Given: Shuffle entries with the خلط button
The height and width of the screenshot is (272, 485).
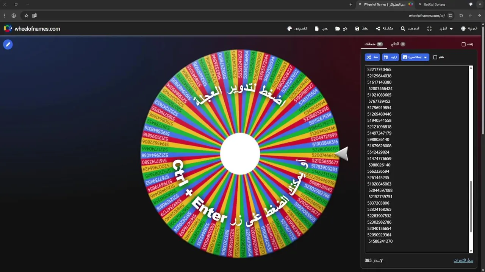Looking at the screenshot, I should pyautogui.click(x=372, y=57).
